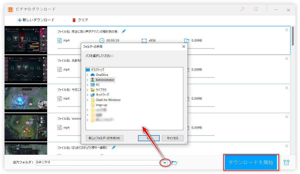Open the output folder path dropdown arrow

click(x=165, y=163)
